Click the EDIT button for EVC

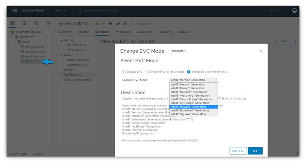coord(286,42)
